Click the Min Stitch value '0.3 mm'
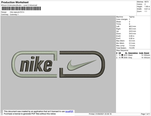 132,43
